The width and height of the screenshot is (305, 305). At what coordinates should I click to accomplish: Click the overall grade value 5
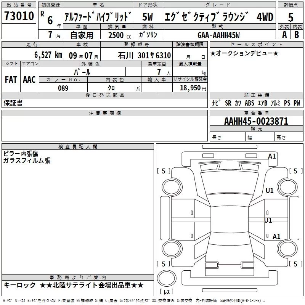(291, 17)
